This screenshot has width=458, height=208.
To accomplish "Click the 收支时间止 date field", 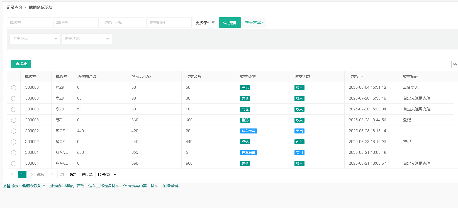I will click(169, 23).
